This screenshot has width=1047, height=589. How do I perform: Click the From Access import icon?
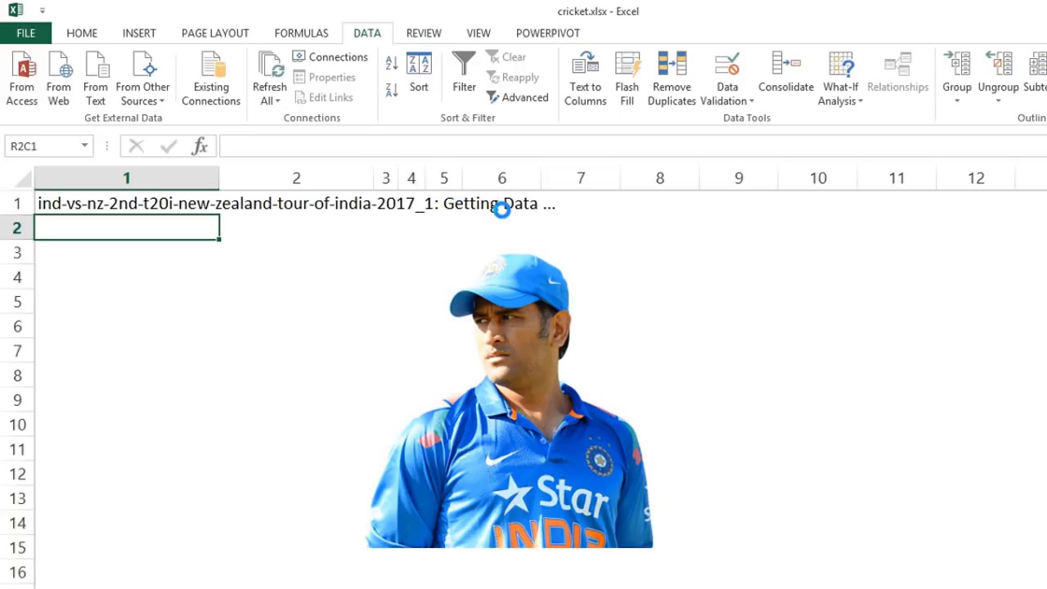(22, 79)
